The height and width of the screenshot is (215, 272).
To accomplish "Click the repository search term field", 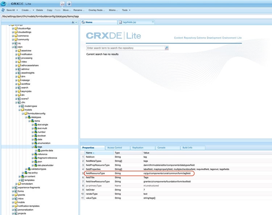I will coord(125,48).
